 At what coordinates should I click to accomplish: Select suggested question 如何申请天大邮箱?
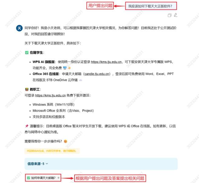[x=43, y=178]
